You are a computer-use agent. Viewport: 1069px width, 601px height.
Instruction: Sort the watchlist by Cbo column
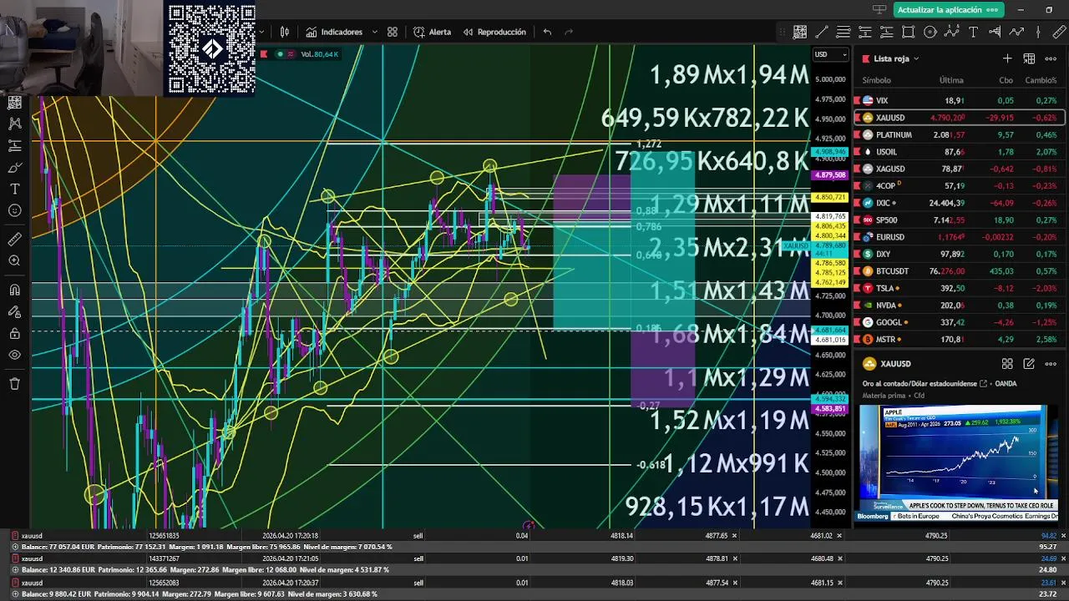pyautogui.click(x=1006, y=80)
